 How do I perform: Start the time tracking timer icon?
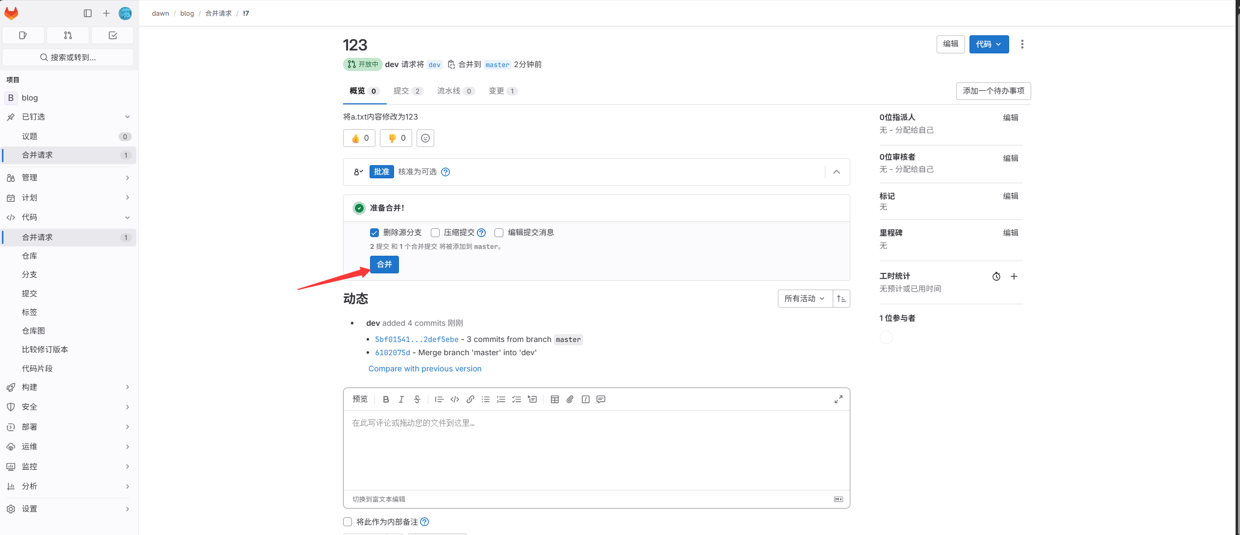click(x=996, y=276)
